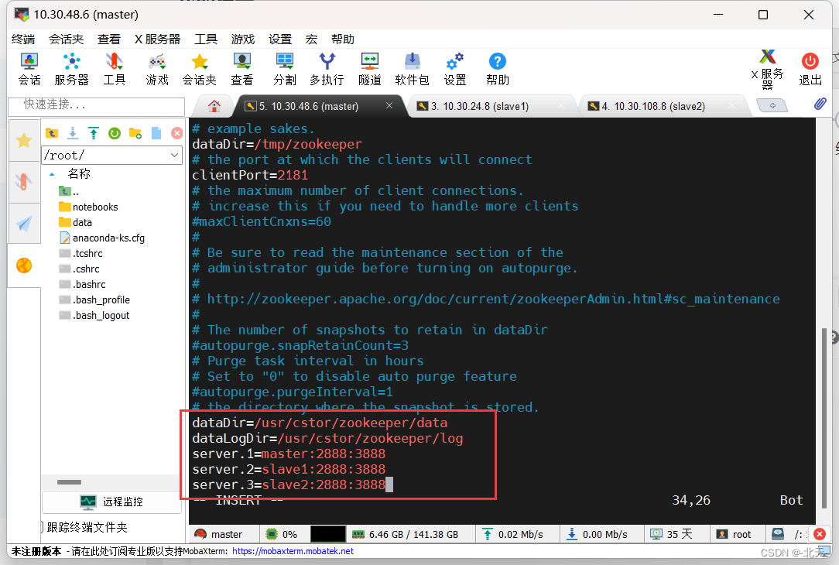Click the upload file icon in SFTP panel
Screen dimensions: 839x565
tap(94, 133)
